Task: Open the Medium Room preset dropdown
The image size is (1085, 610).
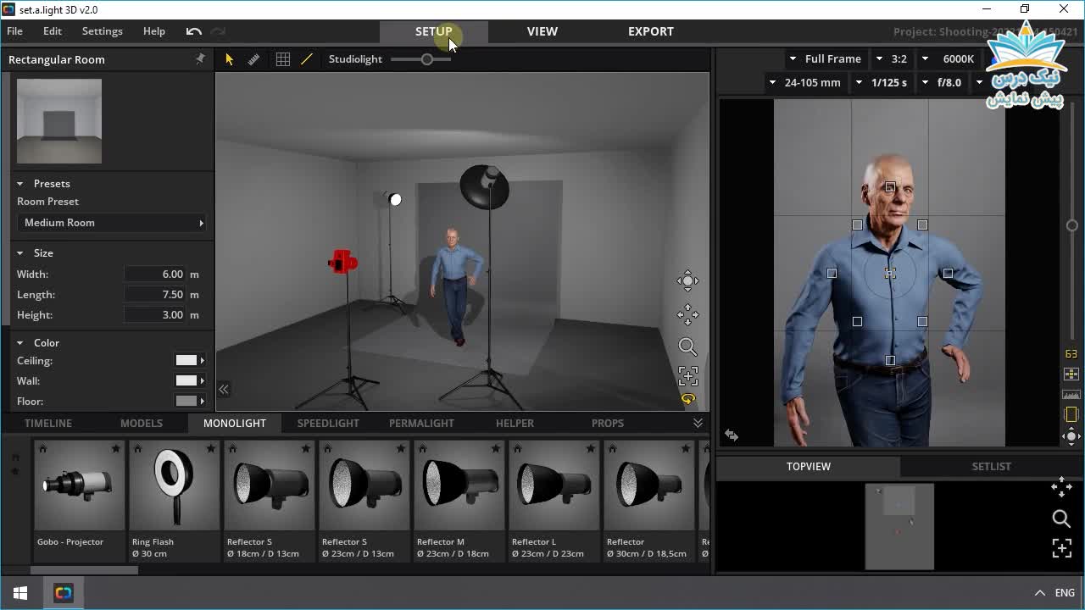Action: point(113,223)
